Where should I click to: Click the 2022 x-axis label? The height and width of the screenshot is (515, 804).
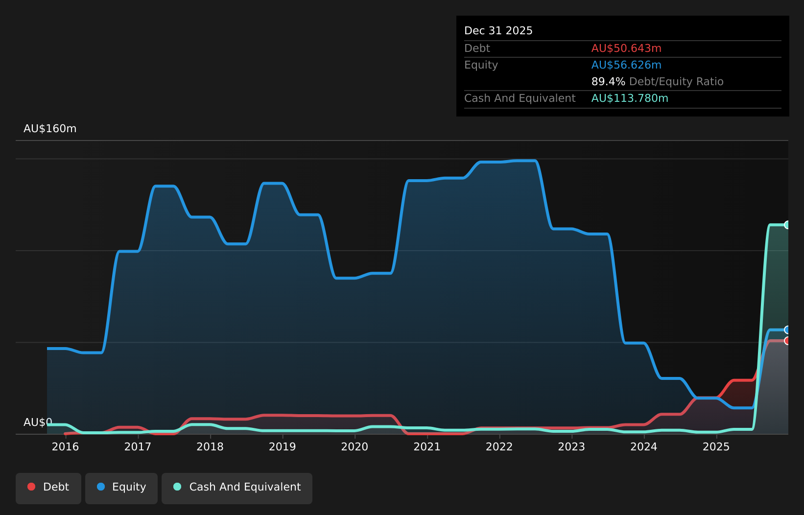(x=499, y=446)
